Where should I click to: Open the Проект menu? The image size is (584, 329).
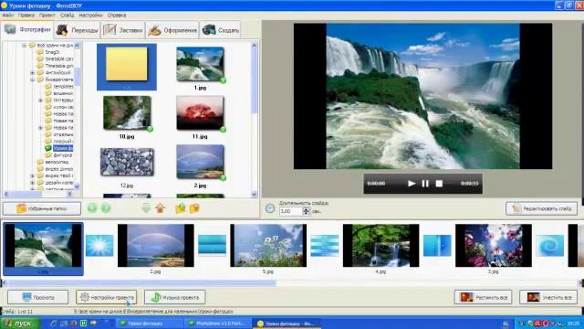pyautogui.click(x=47, y=16)
